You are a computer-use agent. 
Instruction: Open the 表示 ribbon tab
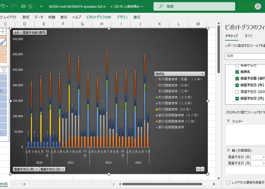pos(64,17)
